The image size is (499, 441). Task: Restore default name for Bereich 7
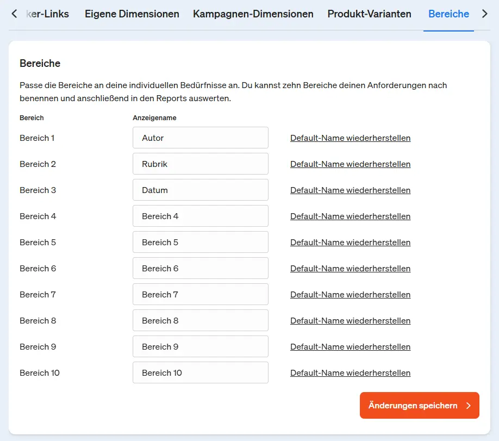[x=350, y=295]
